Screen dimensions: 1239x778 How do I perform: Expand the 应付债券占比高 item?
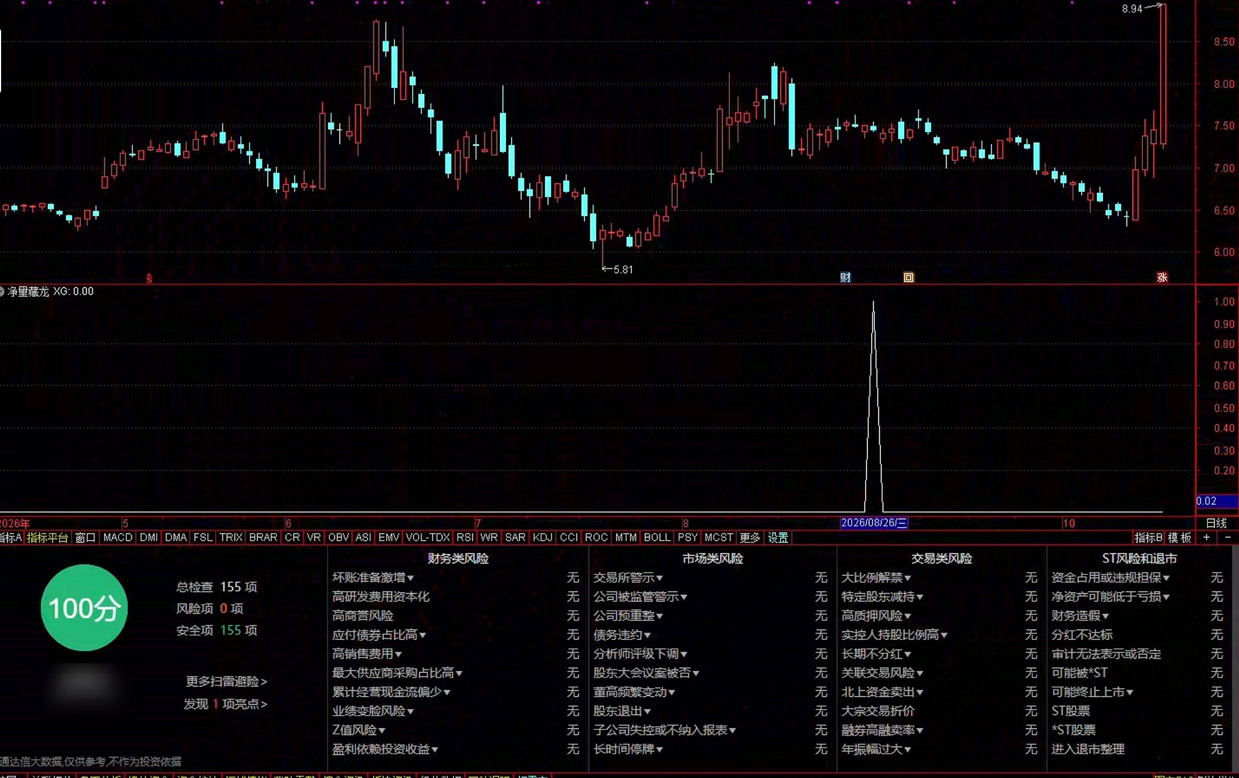[x=379, y=635]
